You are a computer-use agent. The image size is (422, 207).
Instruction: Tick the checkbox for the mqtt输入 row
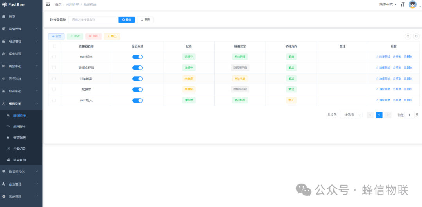tap(54, 100)
